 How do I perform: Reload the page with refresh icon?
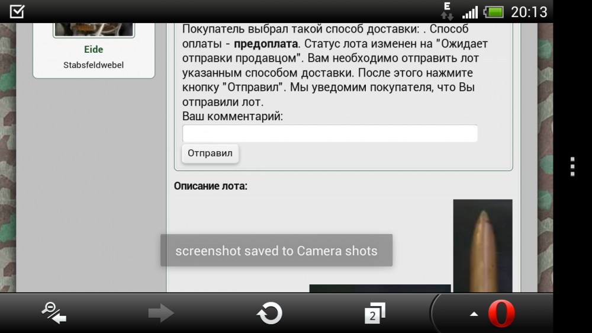269,313
